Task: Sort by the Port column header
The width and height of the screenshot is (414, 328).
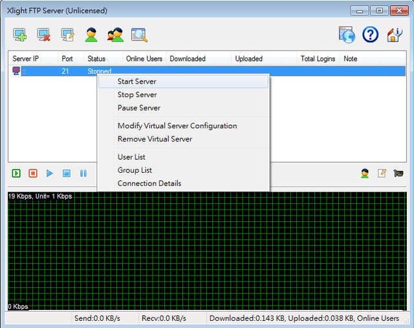Action: tap(71, 59)
